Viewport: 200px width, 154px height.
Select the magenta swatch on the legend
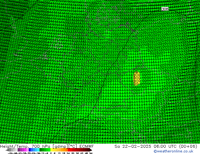(25, 150)
